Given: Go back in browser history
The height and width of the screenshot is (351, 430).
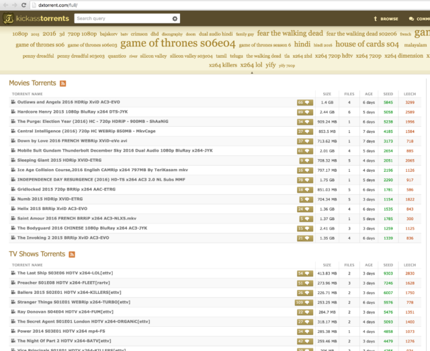Looking at the screenshot, I should [5, 5].
